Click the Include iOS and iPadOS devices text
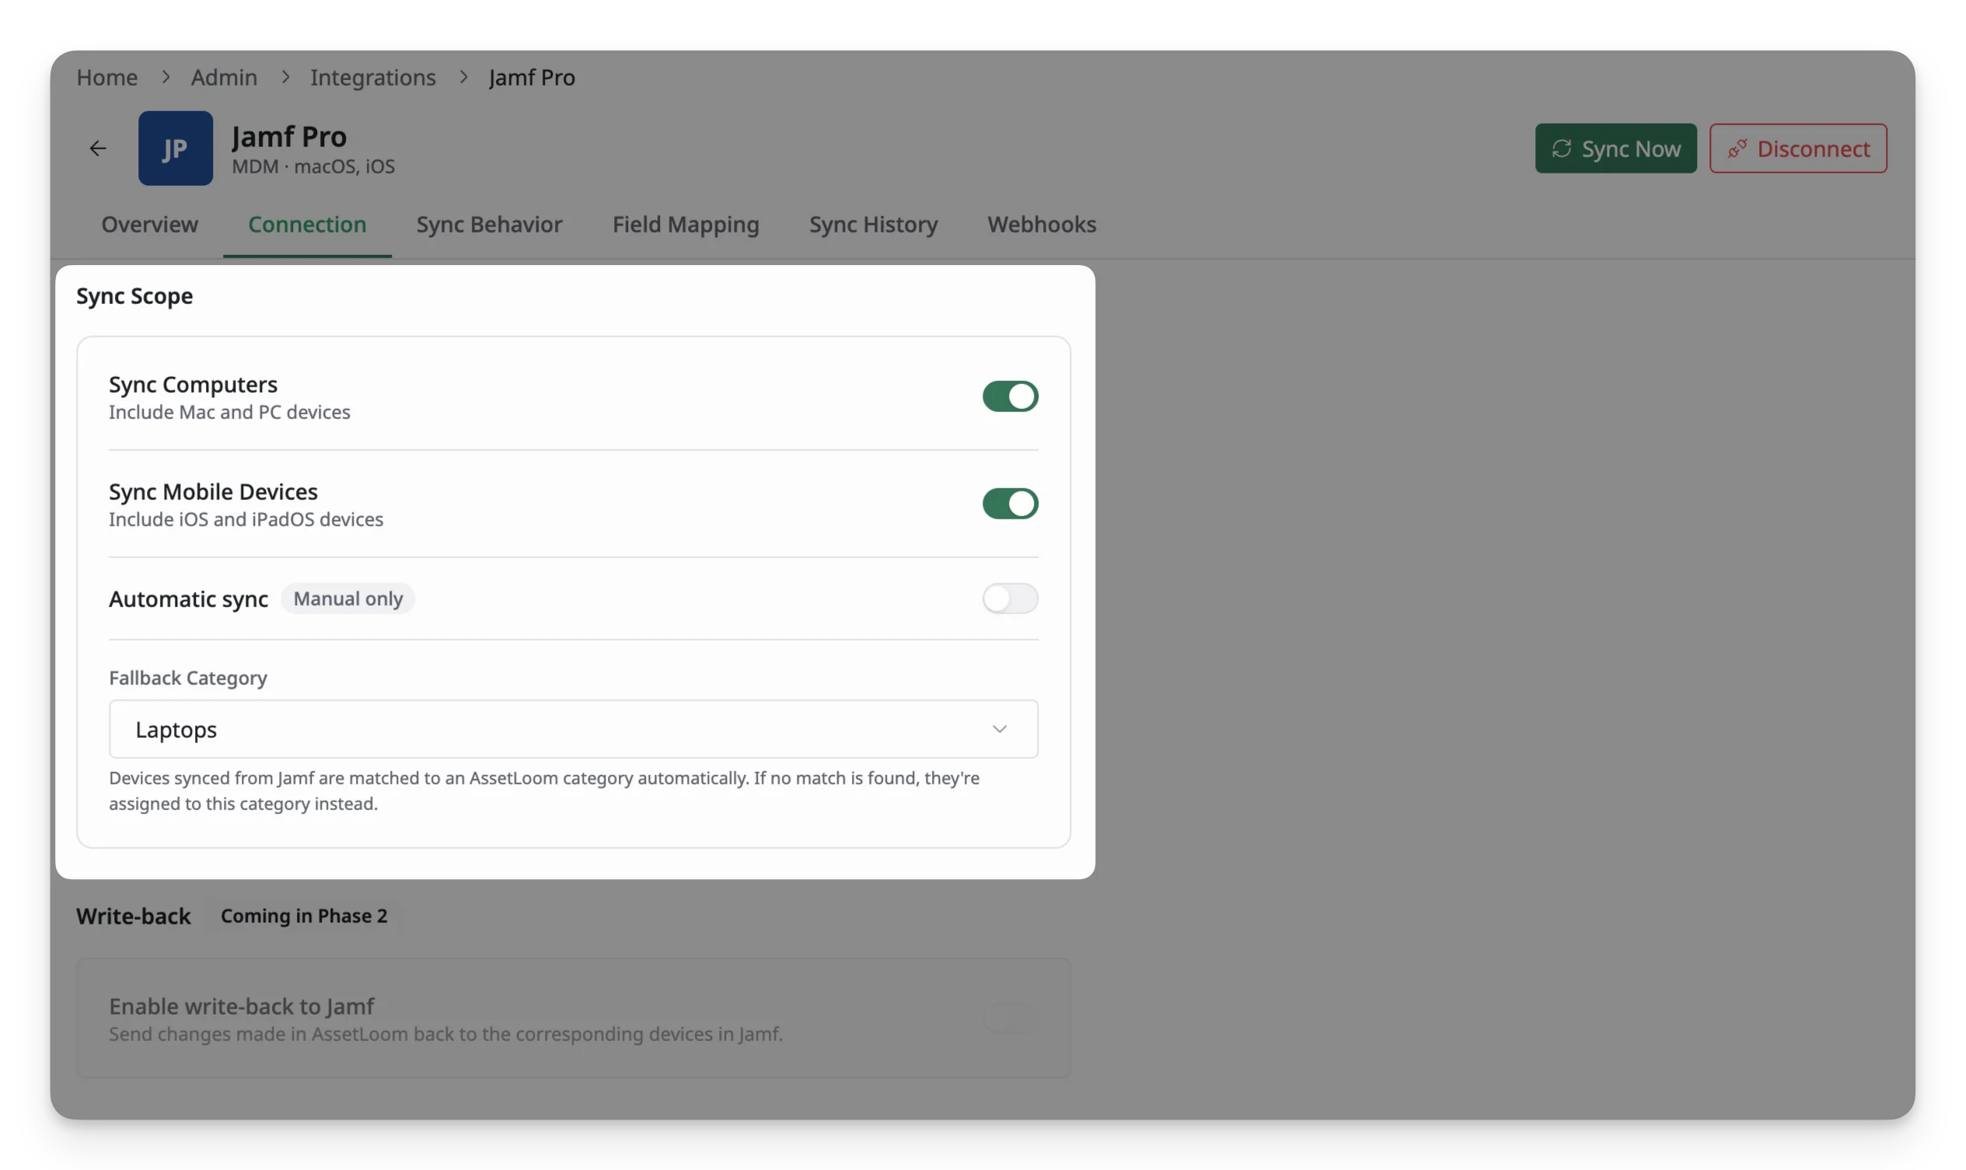 [x=246, y=519]
